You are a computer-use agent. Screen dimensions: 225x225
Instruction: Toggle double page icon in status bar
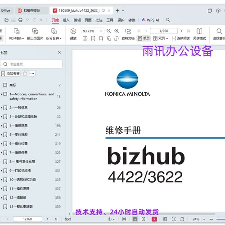[x=144, y=219]
